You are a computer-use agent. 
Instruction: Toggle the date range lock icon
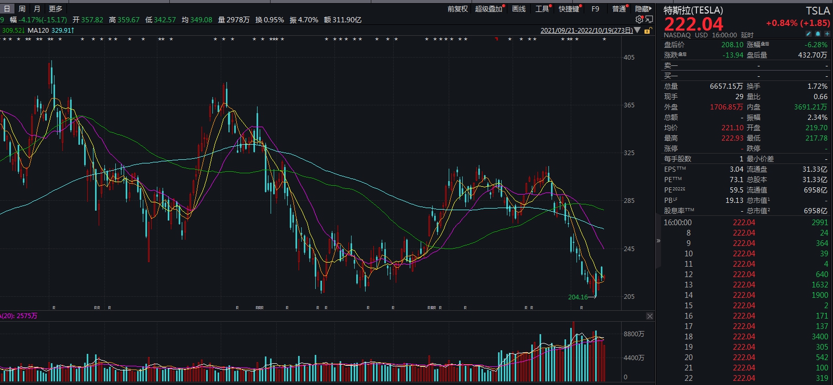pyautogui.click(x=648, y=31)
